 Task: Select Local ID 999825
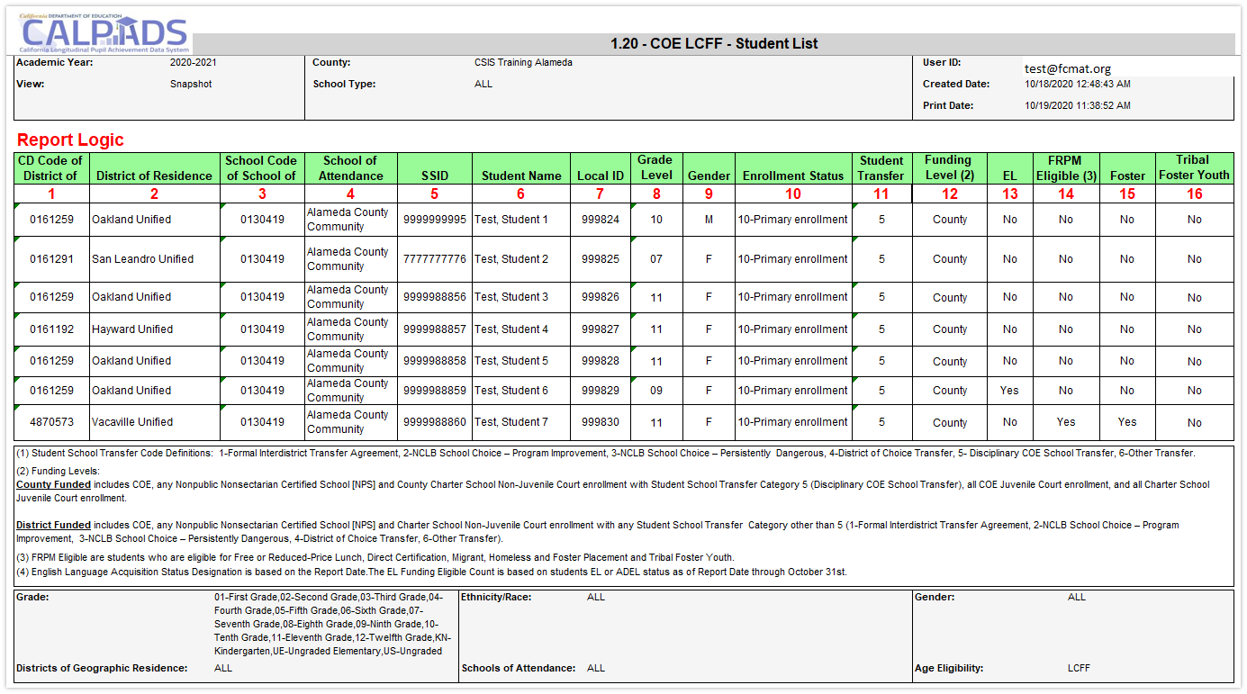pyautogui.click(x=601, y=259)
